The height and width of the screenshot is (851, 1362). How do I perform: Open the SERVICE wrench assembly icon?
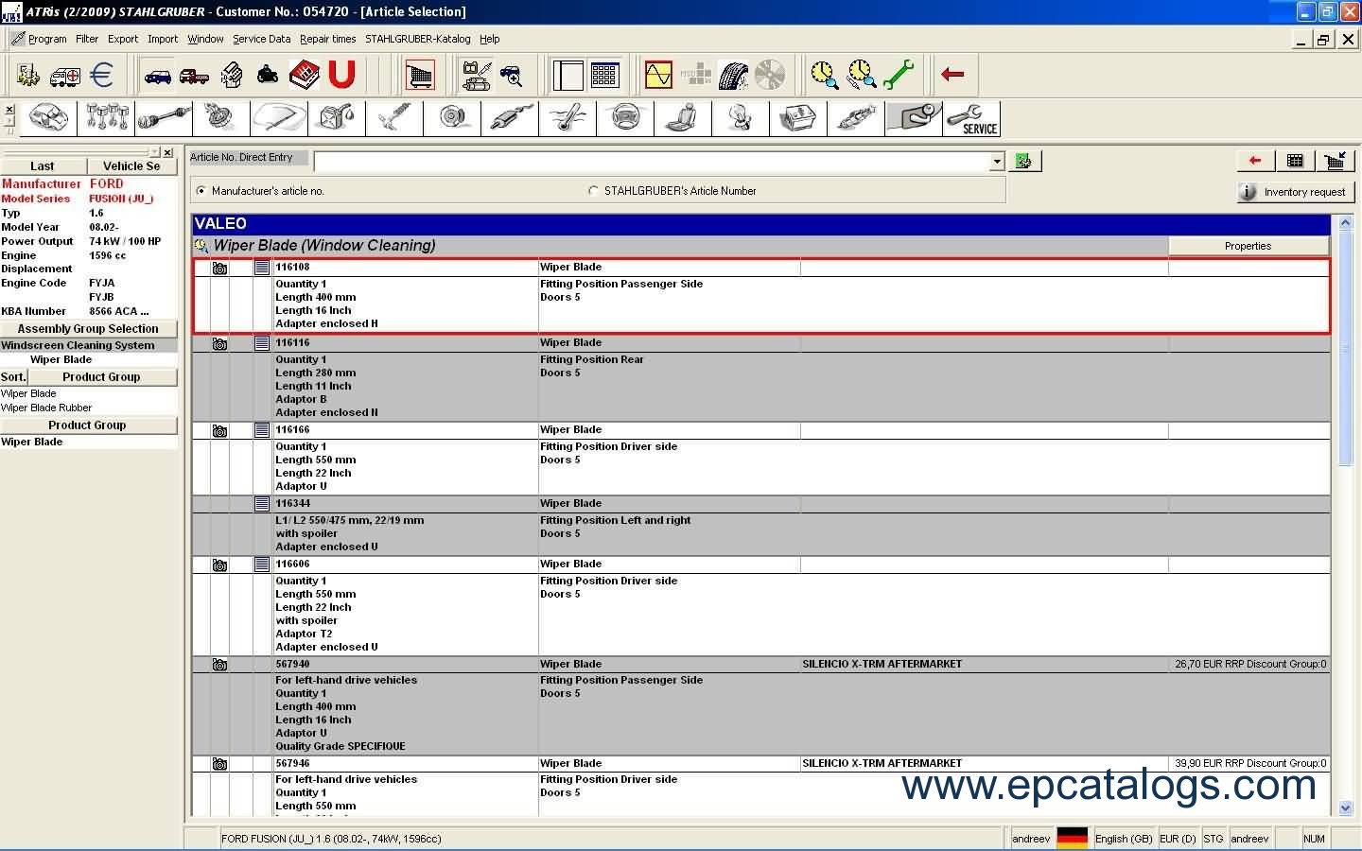coord(971,118)
